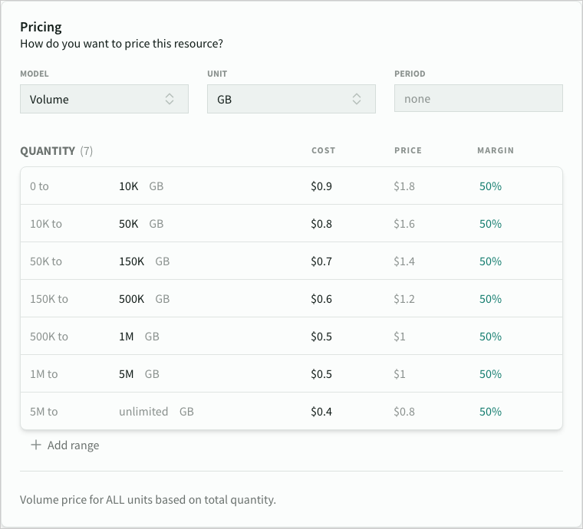
Task: Edit the 500K upper limit quantity
Action: pyautogui.click(x=131, y=299)
